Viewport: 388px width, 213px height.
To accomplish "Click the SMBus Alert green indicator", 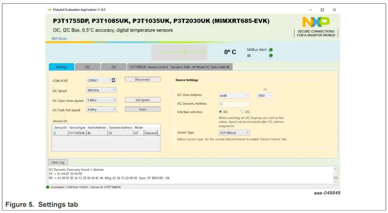I will coord(271,50).
